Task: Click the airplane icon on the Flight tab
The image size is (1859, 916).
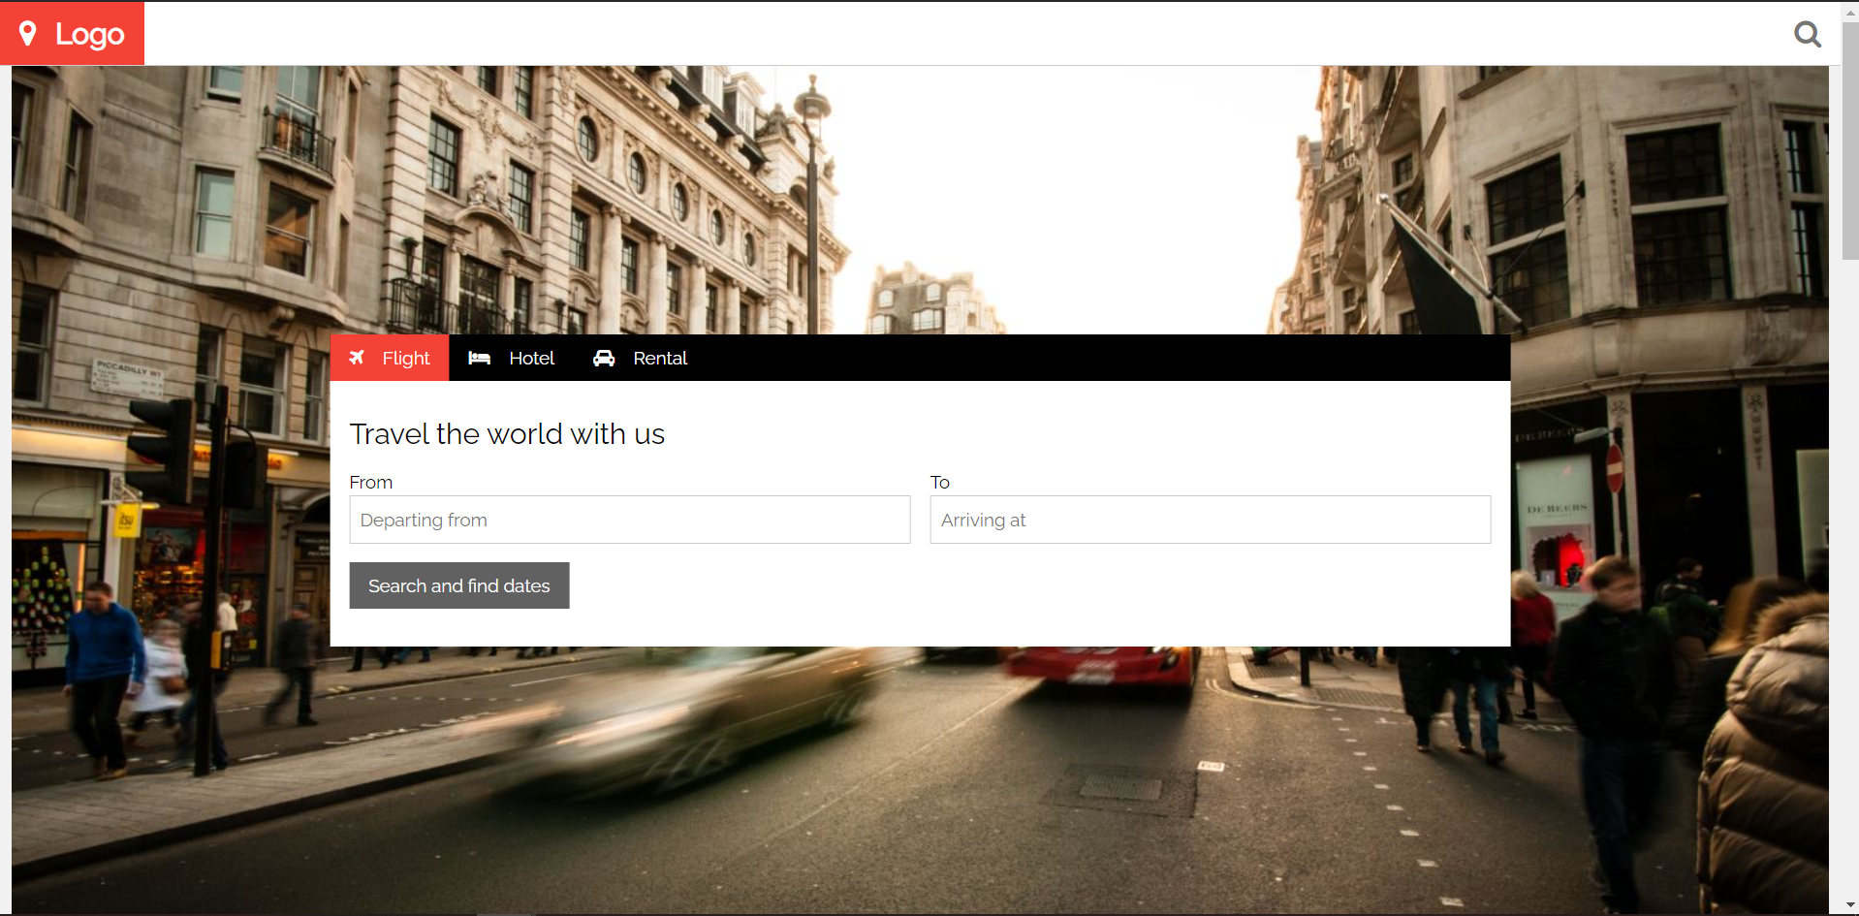Action: click(x=357, y=358)
